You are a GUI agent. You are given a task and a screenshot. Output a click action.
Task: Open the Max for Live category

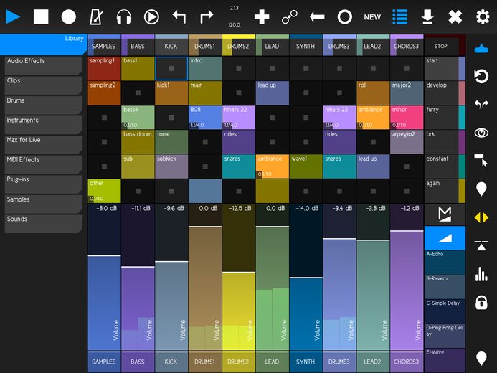[x=44, y=144]
